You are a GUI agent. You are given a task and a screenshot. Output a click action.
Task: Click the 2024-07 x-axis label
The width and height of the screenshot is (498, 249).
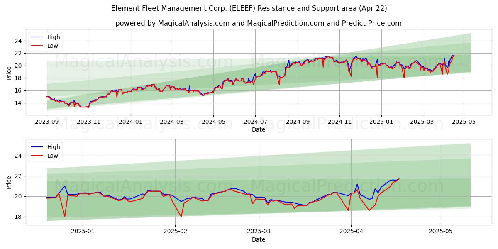255,122
